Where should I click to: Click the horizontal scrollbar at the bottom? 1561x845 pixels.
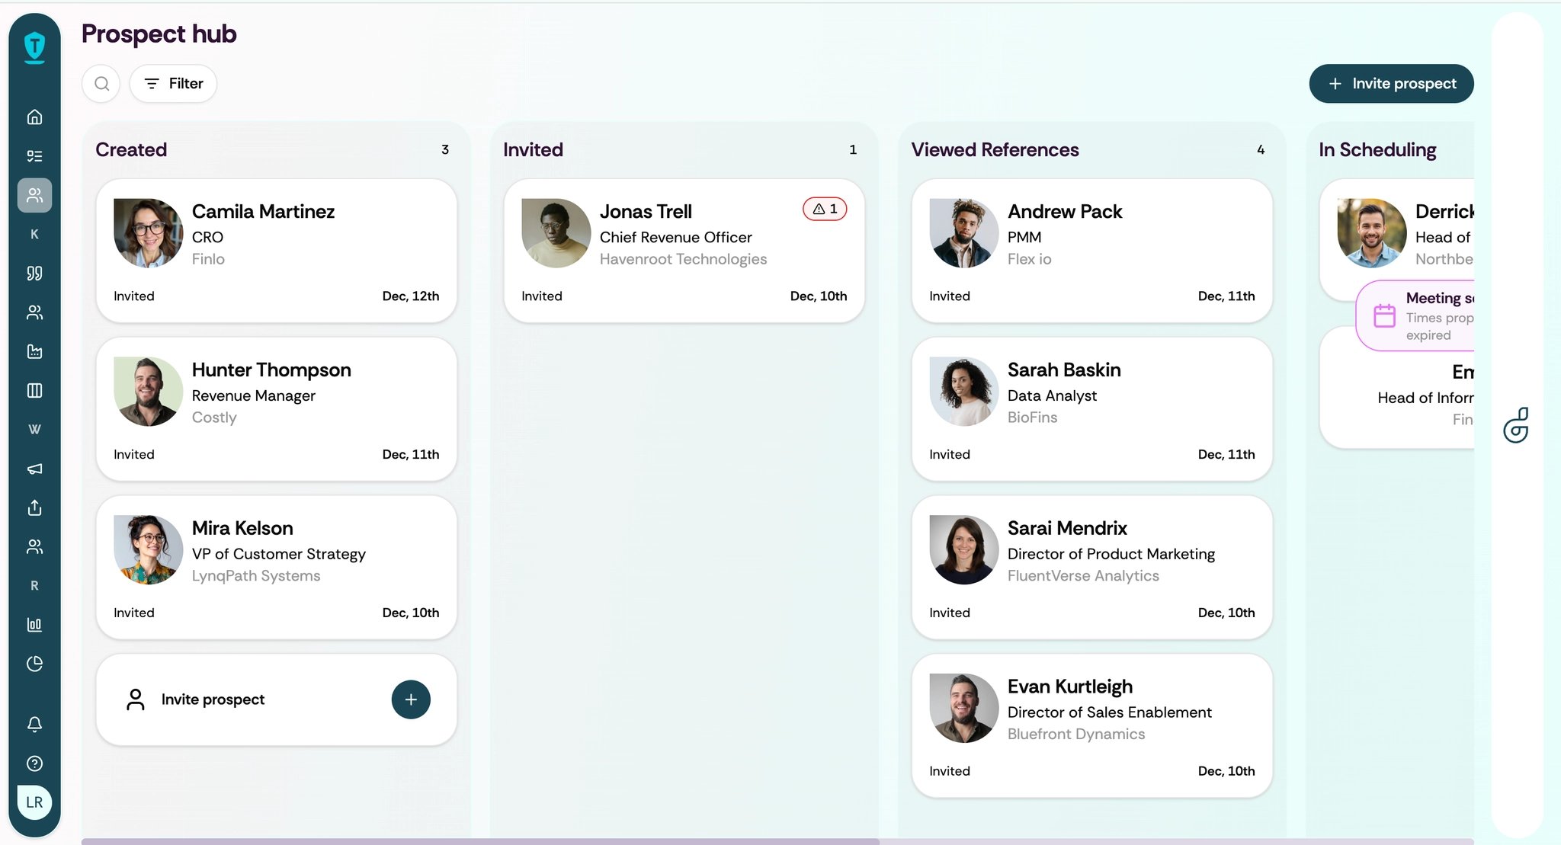tap(480, 841)
